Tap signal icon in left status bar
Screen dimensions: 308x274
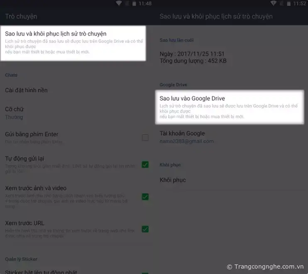tap(127, 3)
